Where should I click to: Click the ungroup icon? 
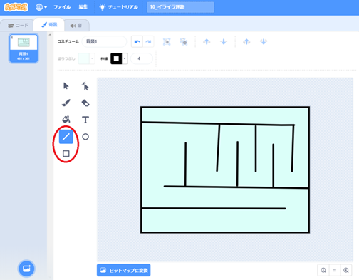pos(184,42)
